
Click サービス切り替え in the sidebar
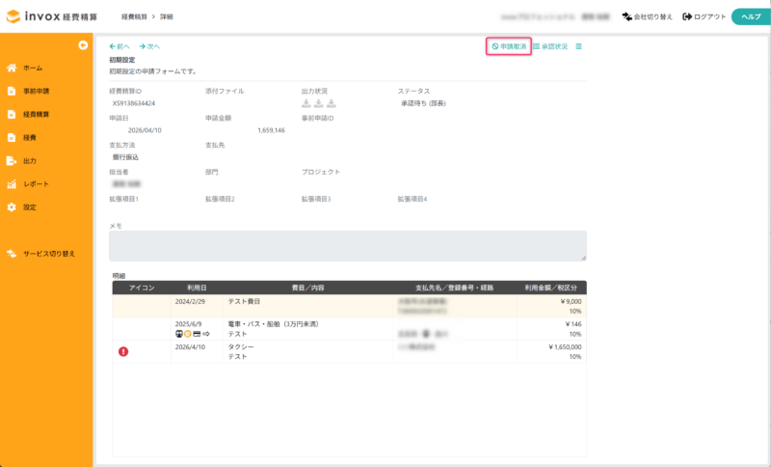[40, 254]
